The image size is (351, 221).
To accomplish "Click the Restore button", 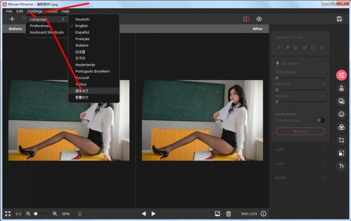I will [300, 131].
